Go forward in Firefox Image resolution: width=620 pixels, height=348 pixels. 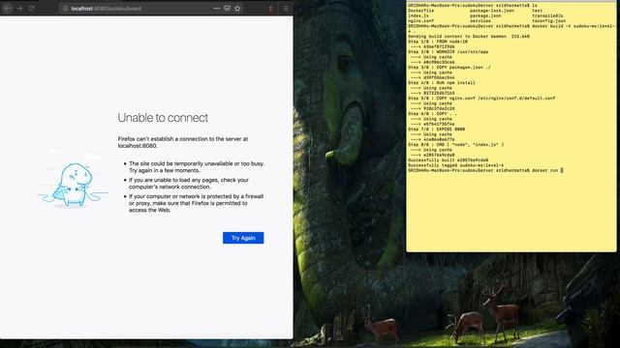[x=19, y=8]
